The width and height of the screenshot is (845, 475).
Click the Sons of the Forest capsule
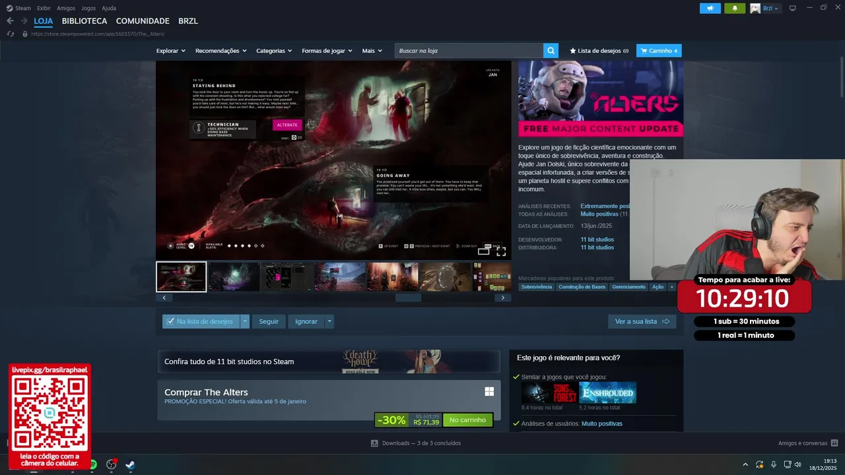pos(549,393)
